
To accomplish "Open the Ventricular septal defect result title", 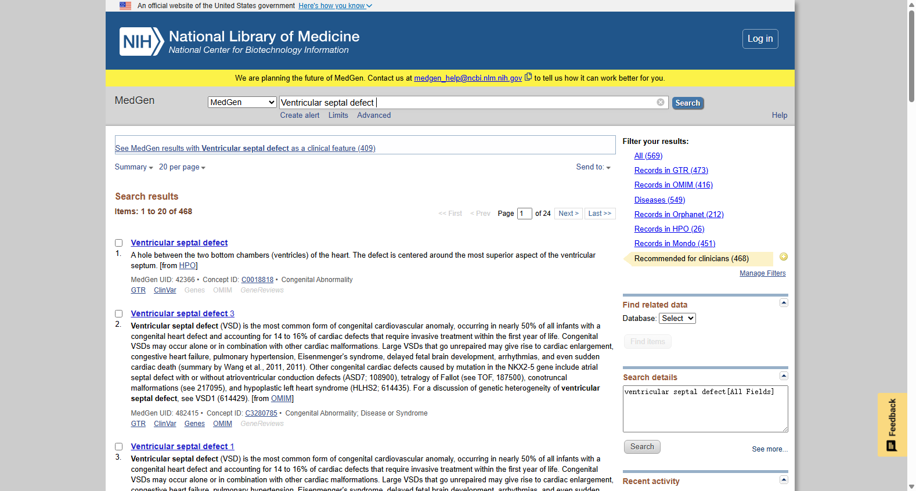I will pyautogui.click(x=179, y=243).
